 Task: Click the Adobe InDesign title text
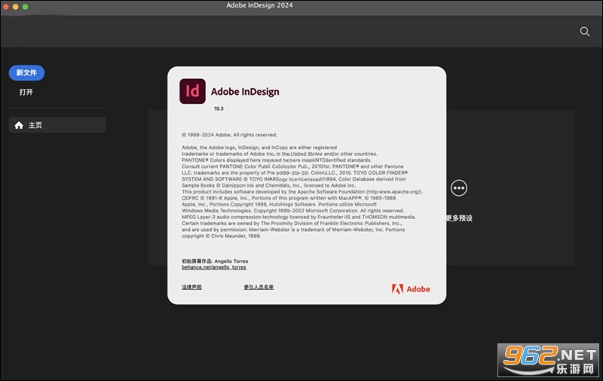(x=245, y=92)
